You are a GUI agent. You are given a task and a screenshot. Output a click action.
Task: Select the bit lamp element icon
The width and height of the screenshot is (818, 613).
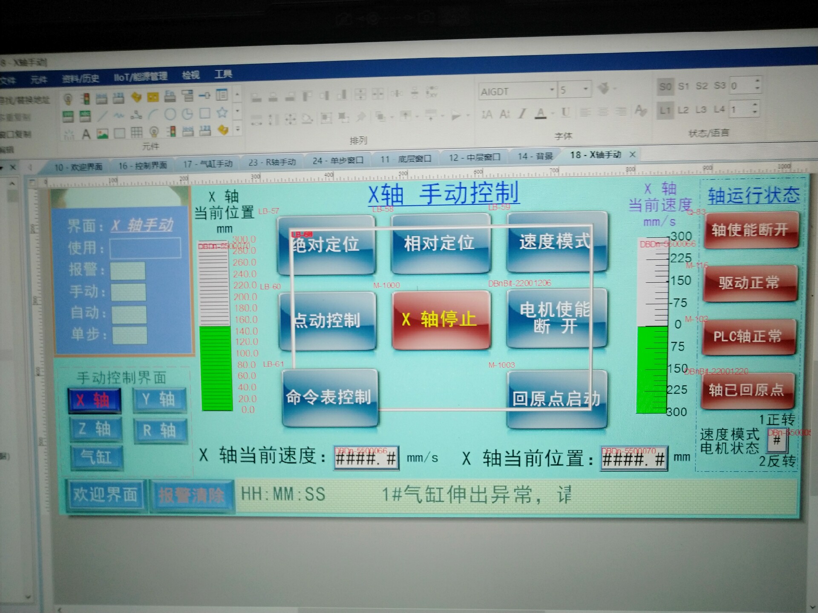68,99
